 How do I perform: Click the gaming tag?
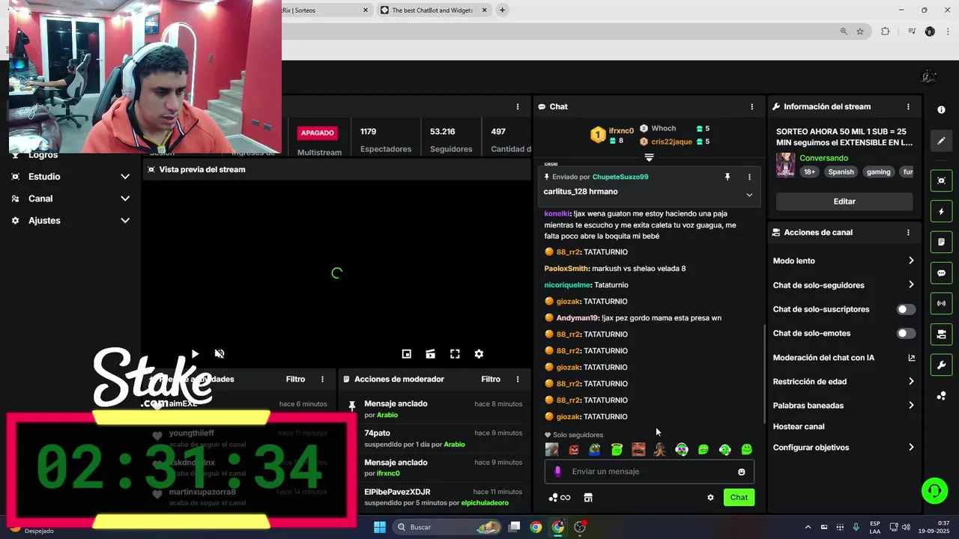pyautogui.click(x=878, y=171)
